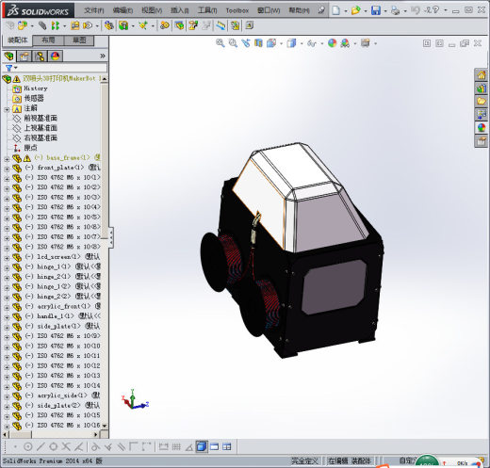
Task: Expand the 注解 annotations node
Action: tap(7, 109)
